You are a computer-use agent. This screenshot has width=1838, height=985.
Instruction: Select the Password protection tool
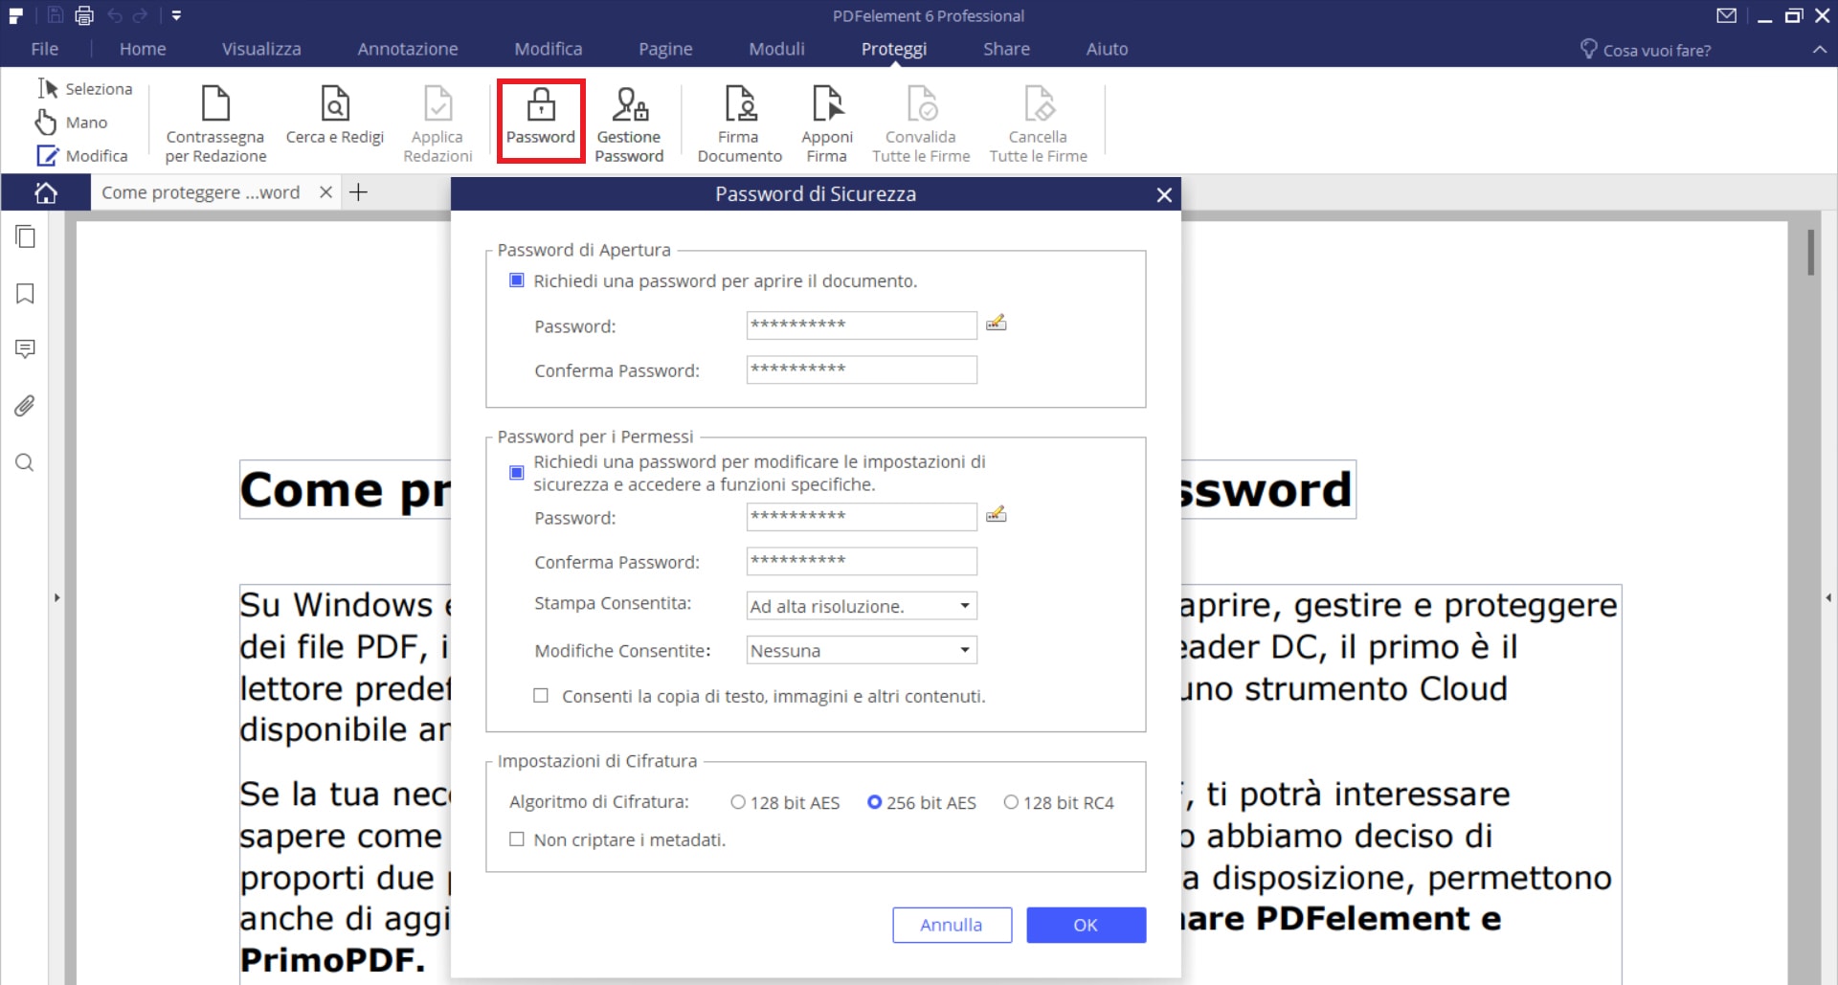540,120
